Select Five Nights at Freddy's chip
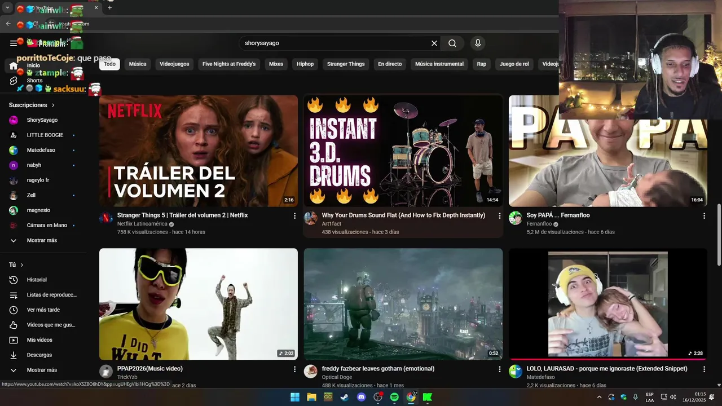Screen dimensions: 722x406 click(x=229, y=64)
